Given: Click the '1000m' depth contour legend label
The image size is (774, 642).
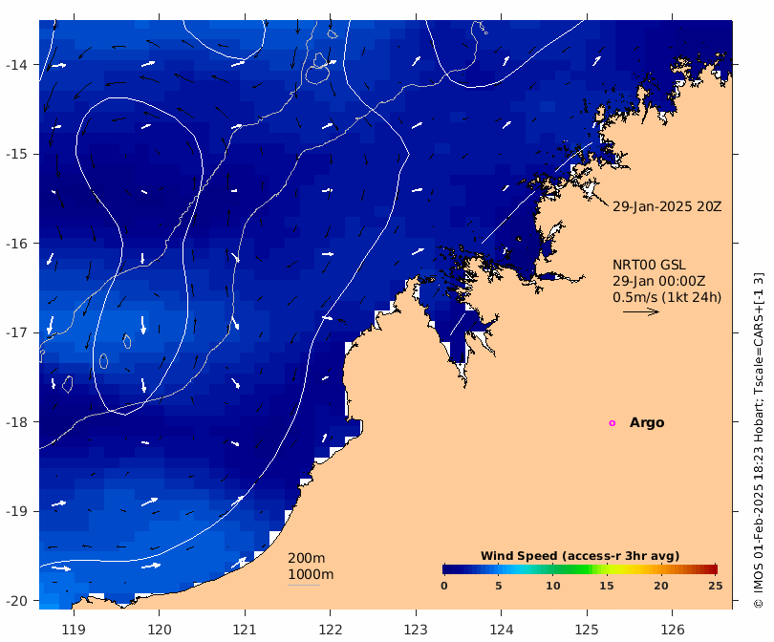Looking at the screenshot, I should tap(311, 574).
